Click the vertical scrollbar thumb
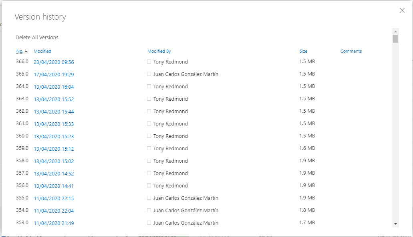 pyautogui.click(x=395, y=39)
